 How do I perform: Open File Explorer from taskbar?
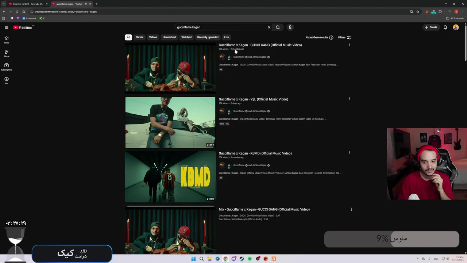(209, 259)
